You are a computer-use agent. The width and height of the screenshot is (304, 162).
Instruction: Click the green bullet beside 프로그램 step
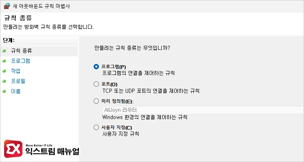click(x=4, y=61)
